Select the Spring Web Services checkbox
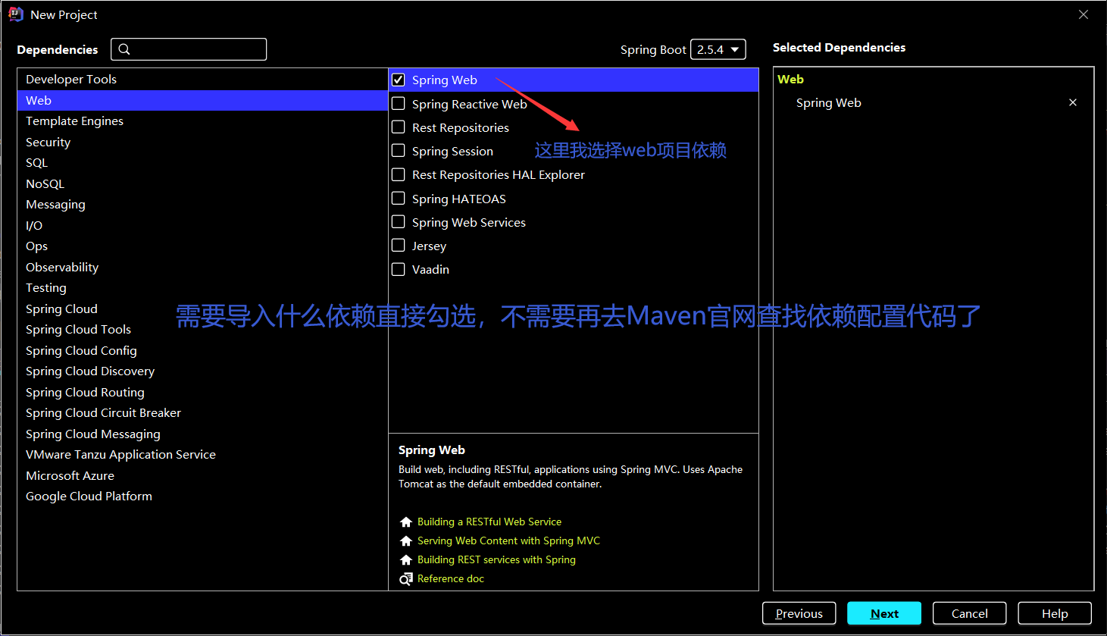 399,221
